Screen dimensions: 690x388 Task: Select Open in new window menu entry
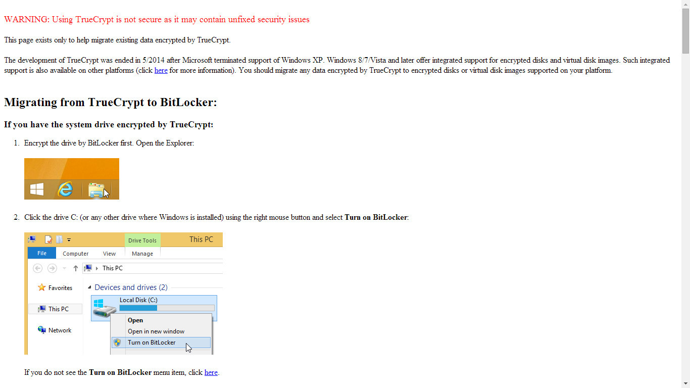coord(156,331)
